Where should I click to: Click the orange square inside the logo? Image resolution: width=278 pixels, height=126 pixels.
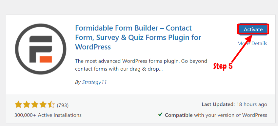click(x=46, y=59)
